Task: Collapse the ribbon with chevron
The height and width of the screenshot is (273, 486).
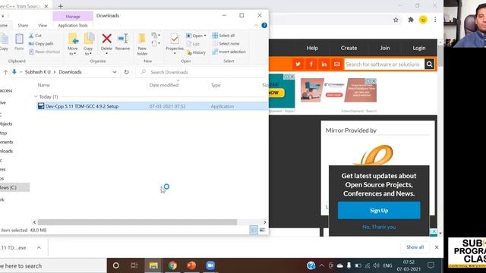Action: (x=256, y=25)
